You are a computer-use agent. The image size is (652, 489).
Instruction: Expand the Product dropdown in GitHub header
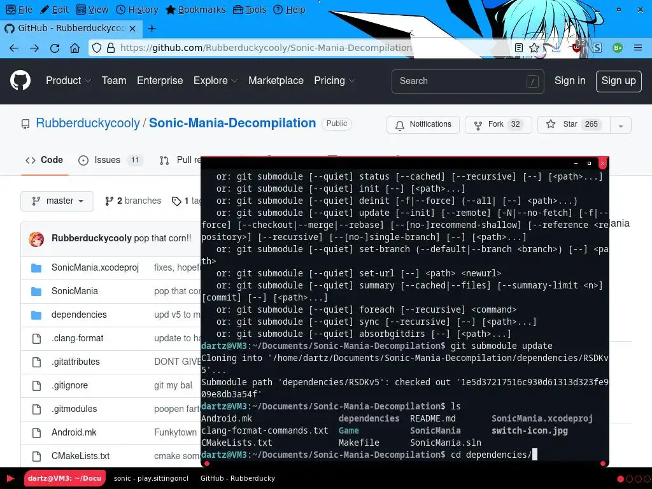pos(68,81)
